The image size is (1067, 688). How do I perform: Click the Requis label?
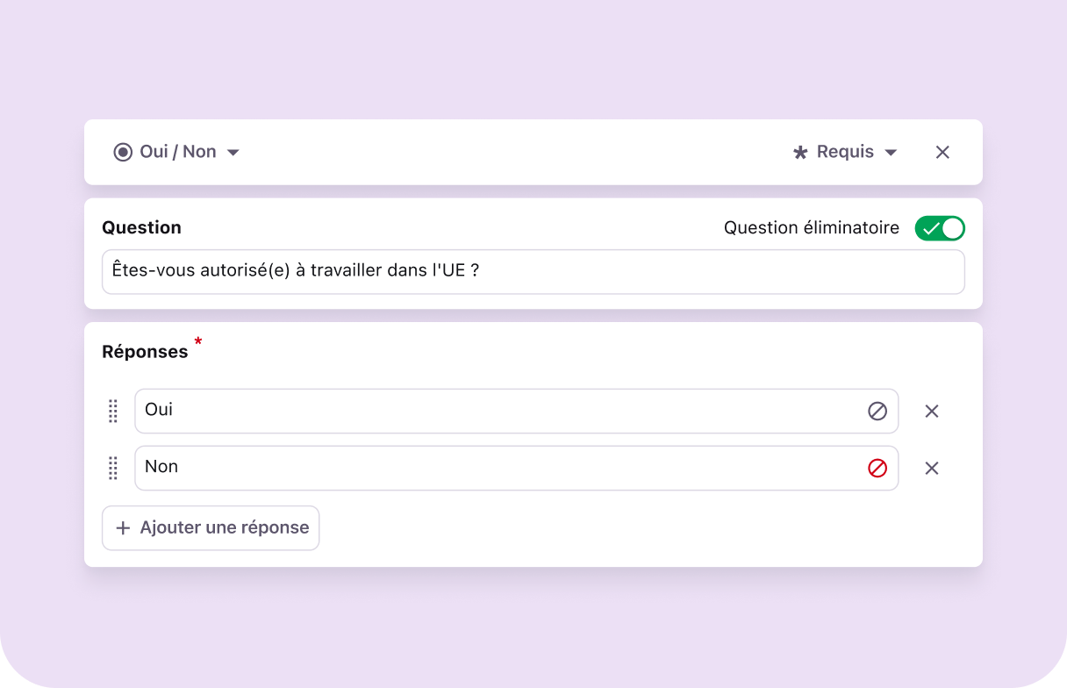pyautogui.click(x=844, y=151)
